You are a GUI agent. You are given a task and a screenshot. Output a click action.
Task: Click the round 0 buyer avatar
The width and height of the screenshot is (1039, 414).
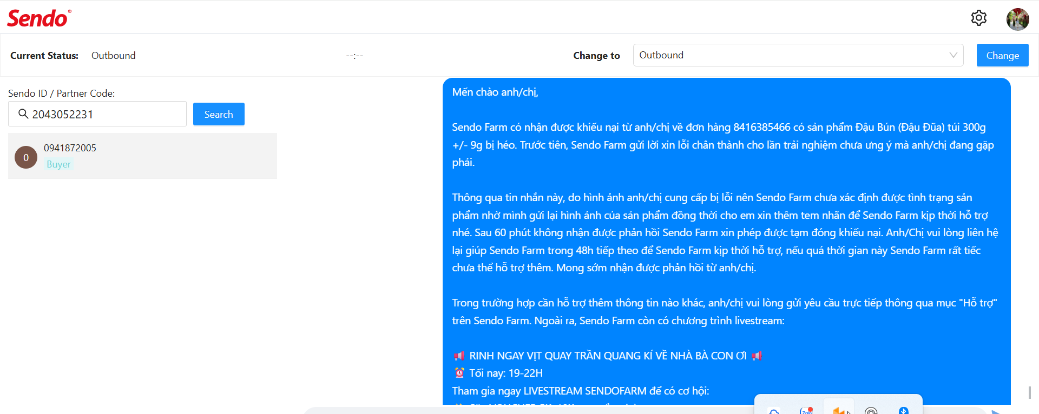(26, 157)
